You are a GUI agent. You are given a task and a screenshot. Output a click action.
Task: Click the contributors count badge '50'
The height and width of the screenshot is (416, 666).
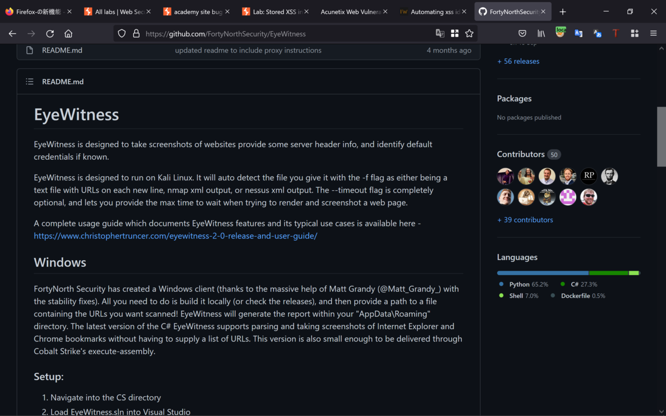click(554, 155)
